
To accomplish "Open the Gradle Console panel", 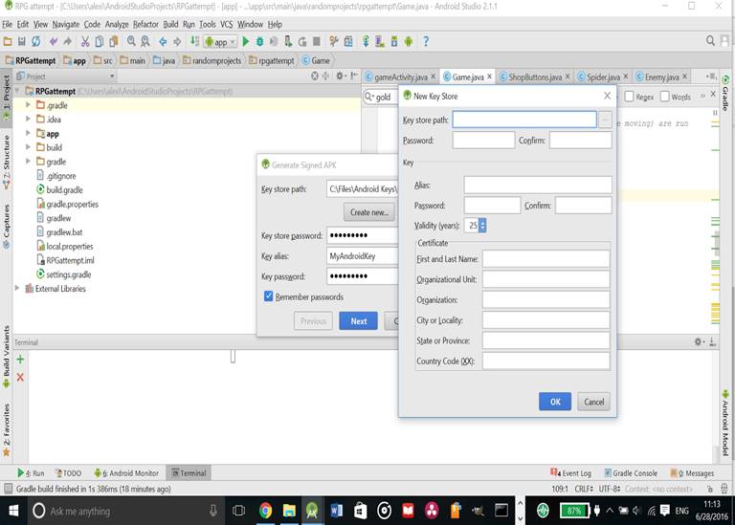I will click(x=631, y=473).
